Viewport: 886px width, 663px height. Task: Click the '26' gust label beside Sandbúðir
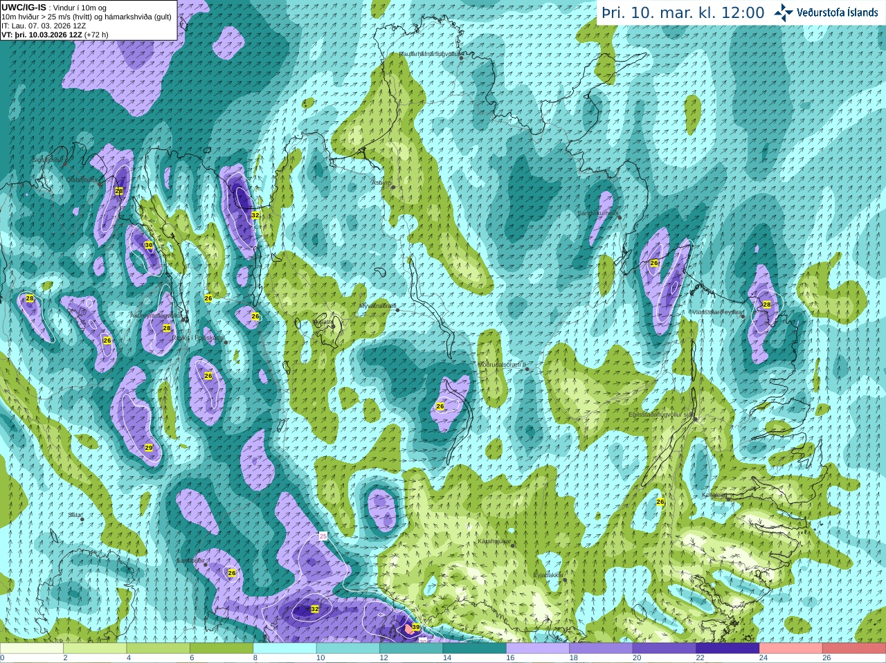pos(232,573)
